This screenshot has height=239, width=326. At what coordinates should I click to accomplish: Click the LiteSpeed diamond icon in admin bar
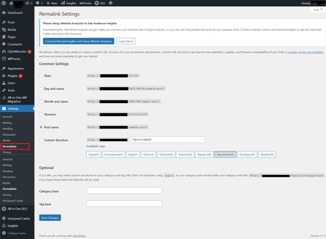point(110,3)
